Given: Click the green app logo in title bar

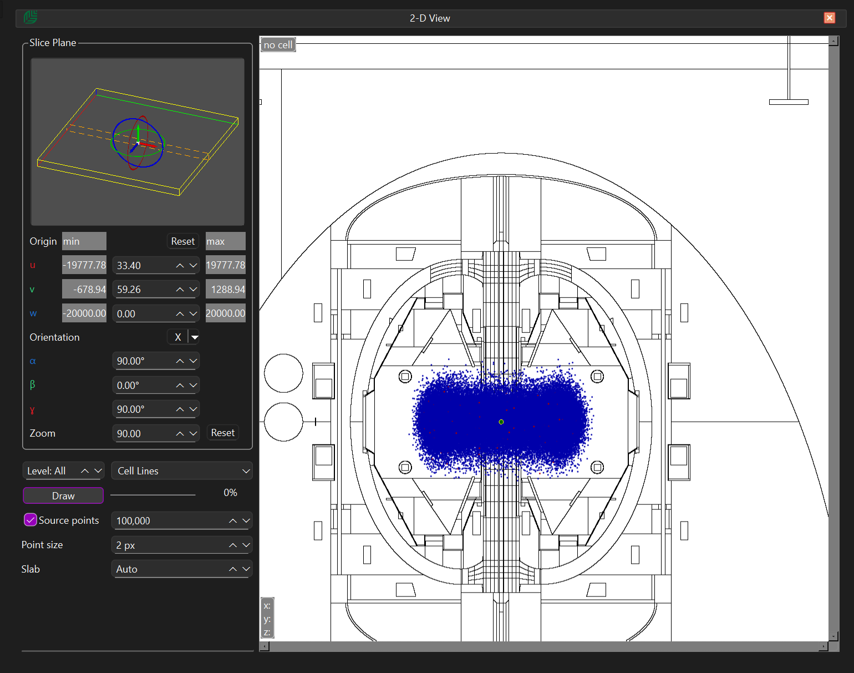Looking at the screenshot, I should [x=30, y=18].
